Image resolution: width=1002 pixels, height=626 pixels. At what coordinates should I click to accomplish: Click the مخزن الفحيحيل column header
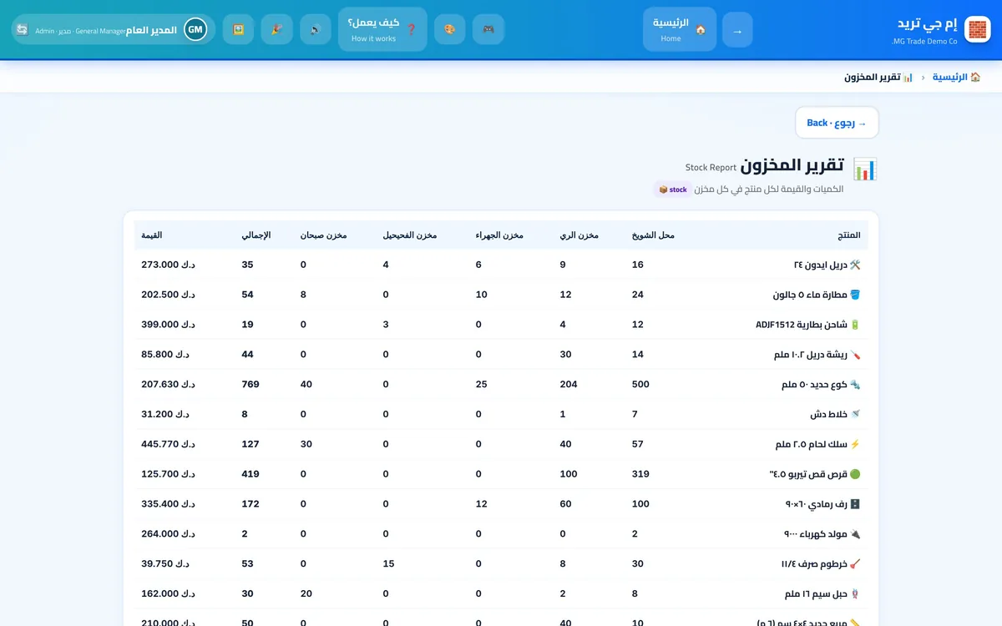coord(410,235)
